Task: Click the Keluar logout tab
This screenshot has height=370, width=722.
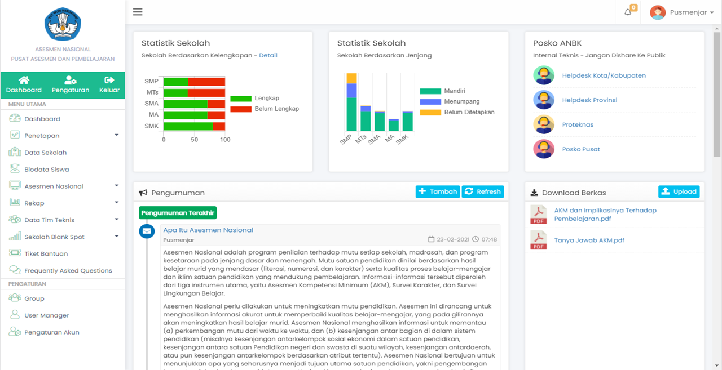Action: tap(109, 85)
